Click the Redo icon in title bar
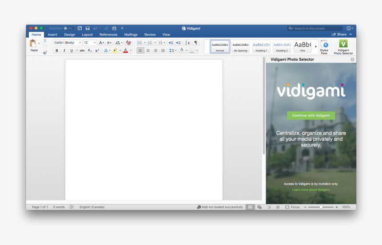 coord(106,28)
